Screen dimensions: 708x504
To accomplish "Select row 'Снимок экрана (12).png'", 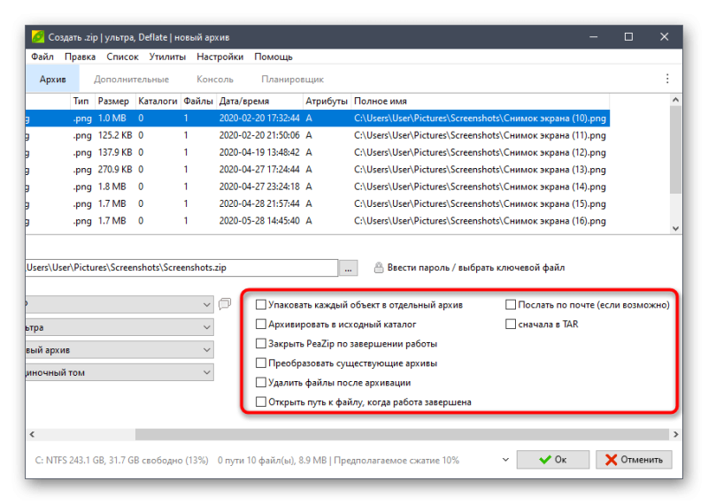I will (318, 152).
